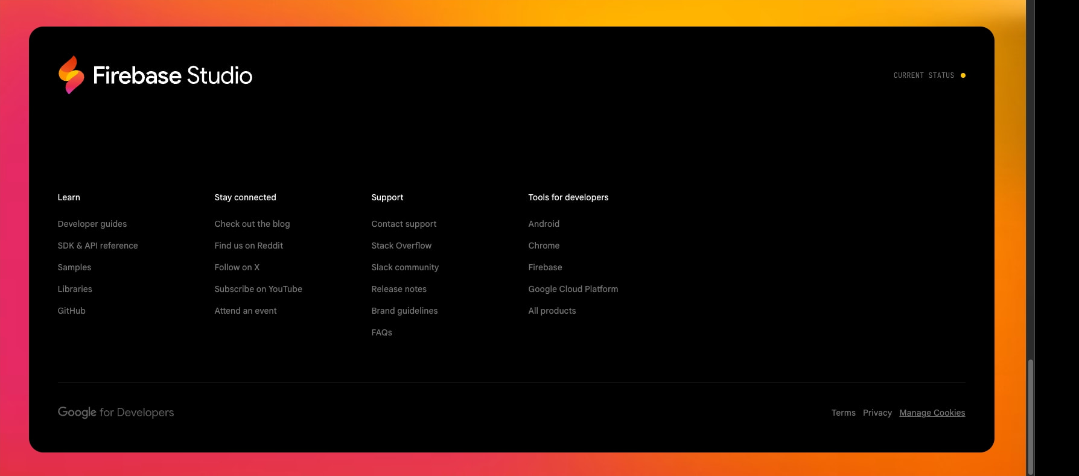Go to Libraries link
This screenshot has height=476, width=1079.
[75, 289]
